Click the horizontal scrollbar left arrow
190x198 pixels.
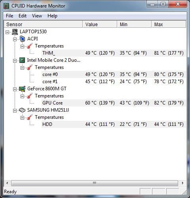tap(7, 183)
